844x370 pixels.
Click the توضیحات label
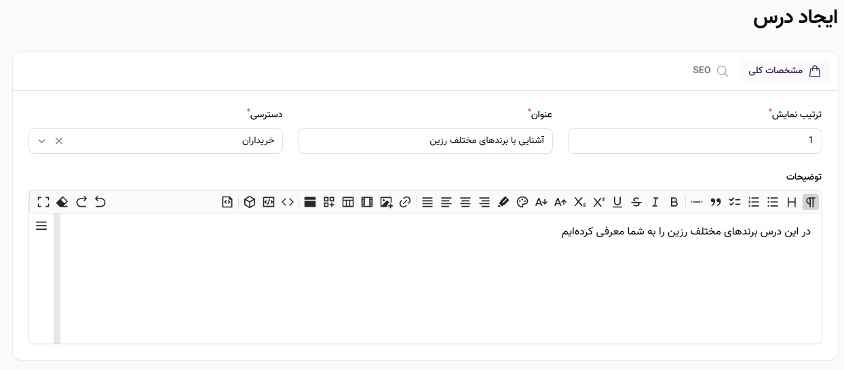pyautogui.click(x=804, y=176)
